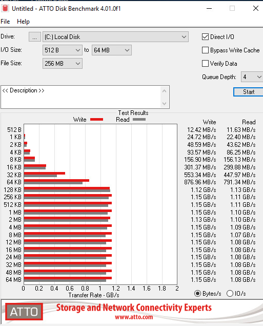The image size is (263, 326).
Task: Open the 64 MB maximum I/O size dropdown
Action: (111, 50)
